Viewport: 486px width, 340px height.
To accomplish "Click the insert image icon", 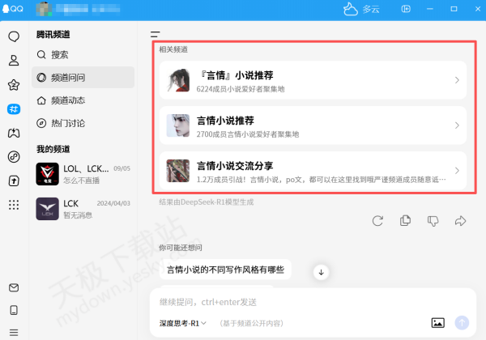I will pos(438,322).
